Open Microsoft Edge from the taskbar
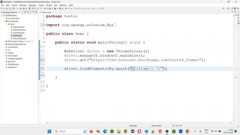 point(105,131)
